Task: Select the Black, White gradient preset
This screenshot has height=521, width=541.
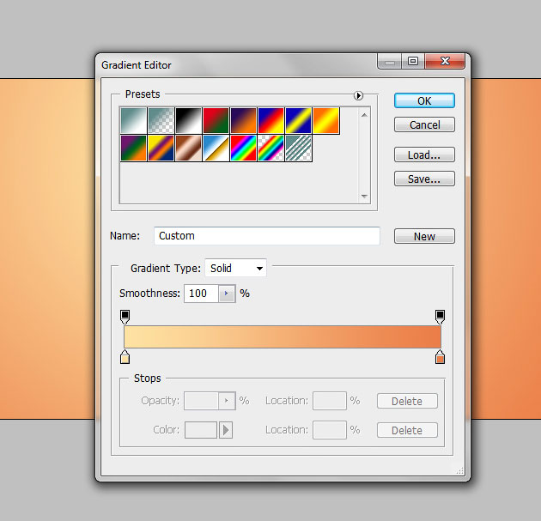Action: coord(188,120)
